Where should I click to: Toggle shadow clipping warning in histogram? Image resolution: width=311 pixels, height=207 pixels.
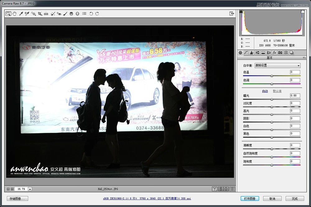tap(241, 12)
